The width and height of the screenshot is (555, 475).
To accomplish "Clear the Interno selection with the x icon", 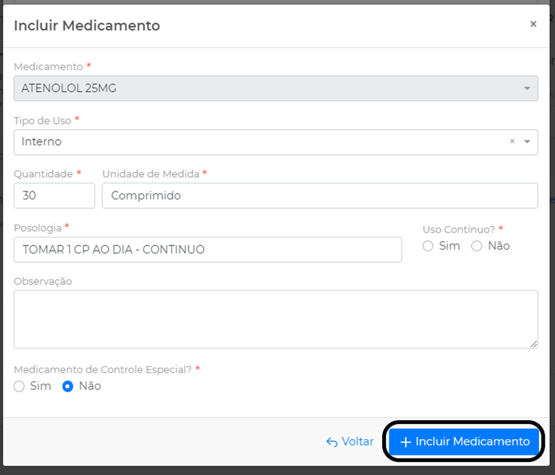I will (513, 142).
